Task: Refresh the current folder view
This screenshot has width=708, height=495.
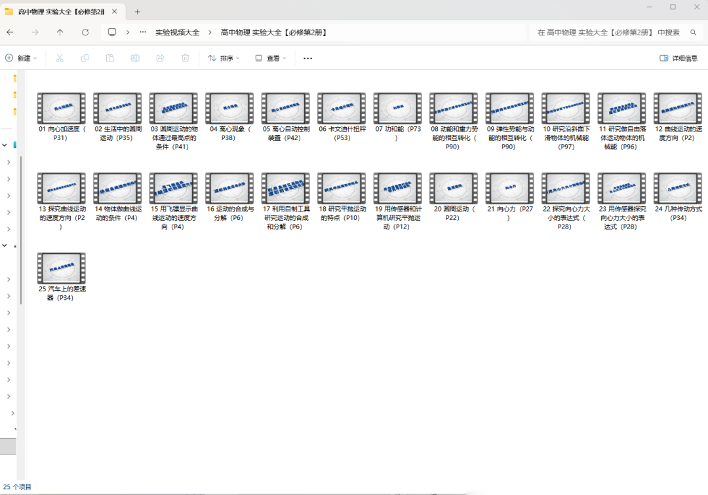Action: pyautogui.click(x=85, y=32)
